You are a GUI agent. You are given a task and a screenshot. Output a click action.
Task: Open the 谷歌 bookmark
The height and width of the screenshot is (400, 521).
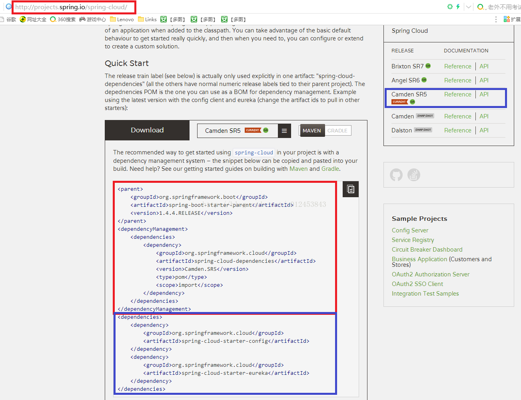(8, 19)
